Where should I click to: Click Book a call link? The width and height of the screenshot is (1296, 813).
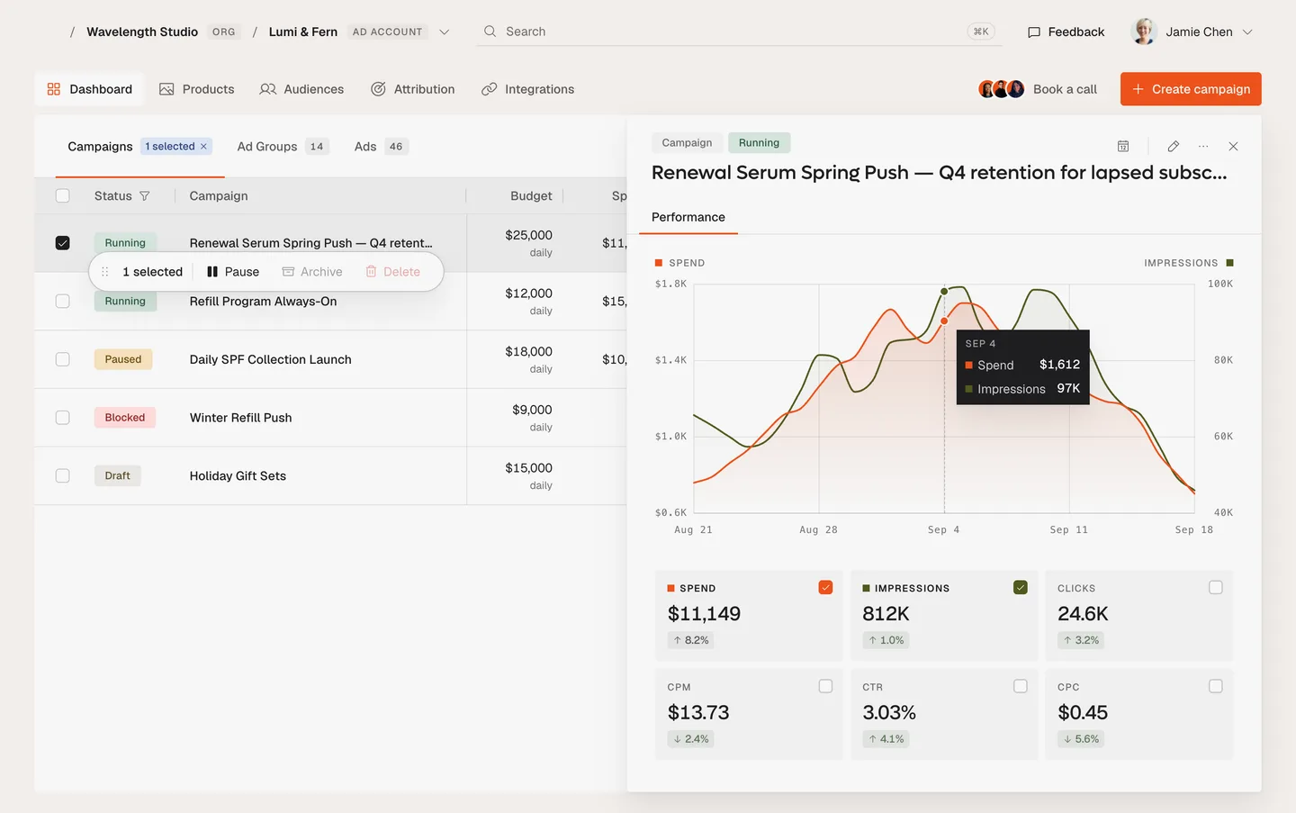tap(1065, 89)
